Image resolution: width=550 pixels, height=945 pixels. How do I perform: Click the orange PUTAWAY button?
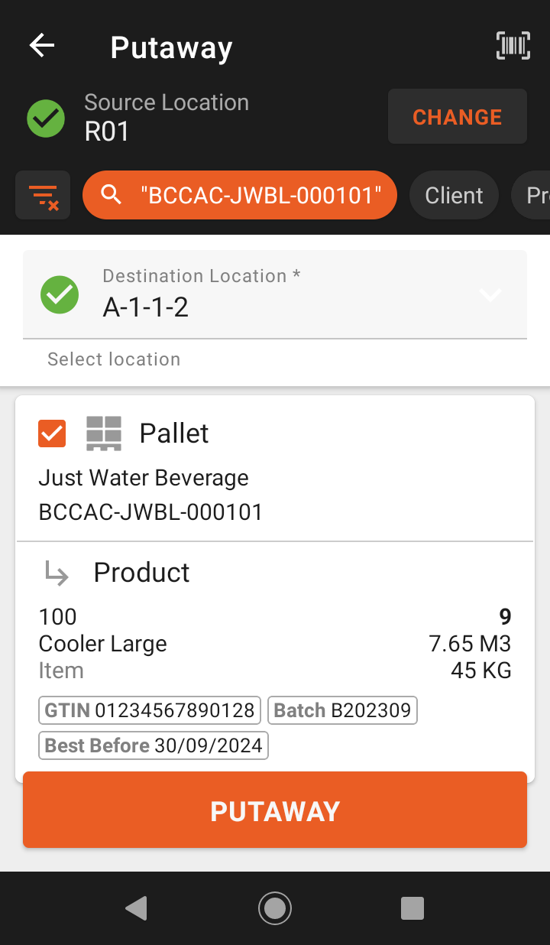[x=275, y=810]
